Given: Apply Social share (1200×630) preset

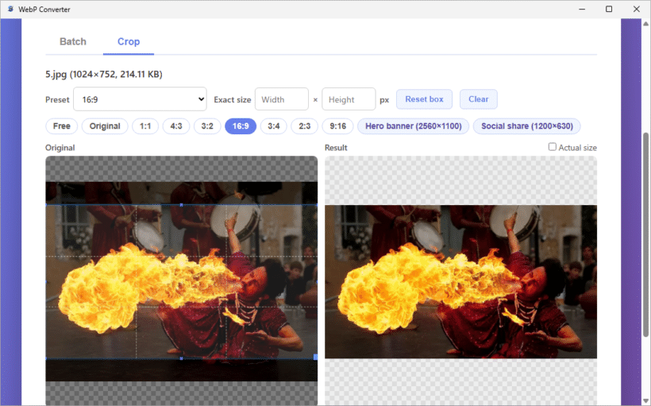Looking at the screenshot, I should [x=527, y=126].
